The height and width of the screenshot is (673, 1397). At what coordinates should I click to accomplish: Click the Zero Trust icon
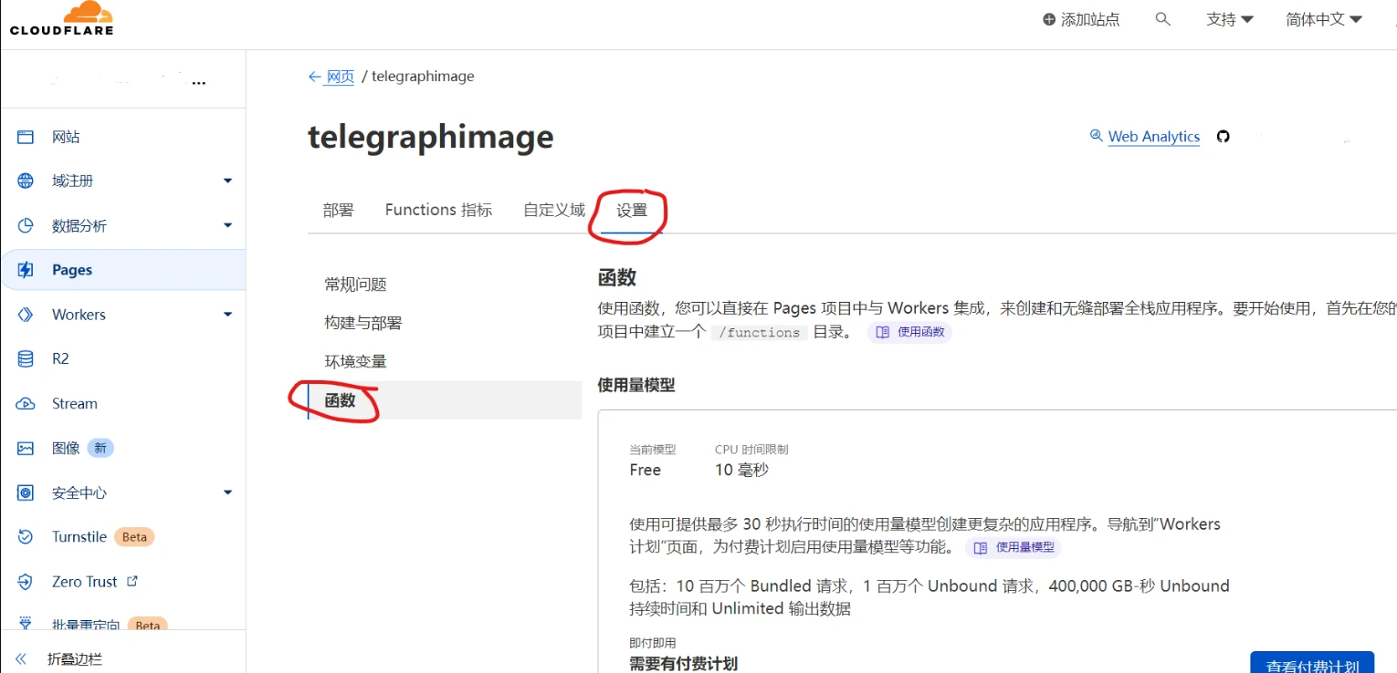coord(26,582)
